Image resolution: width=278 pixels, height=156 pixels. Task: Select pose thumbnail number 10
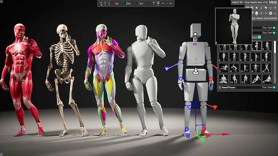(x=267, y=57)
